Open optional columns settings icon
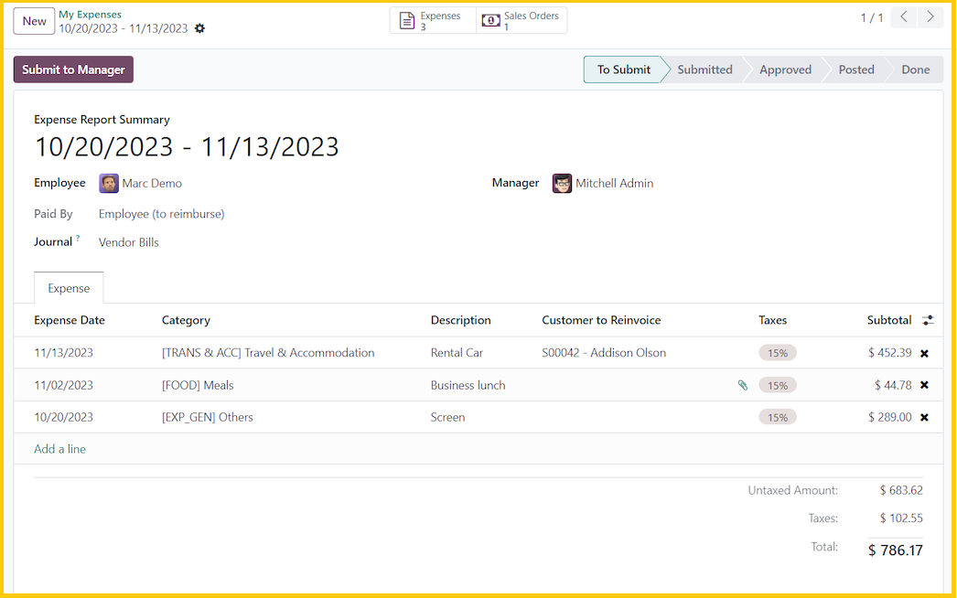 click(928, 320)
